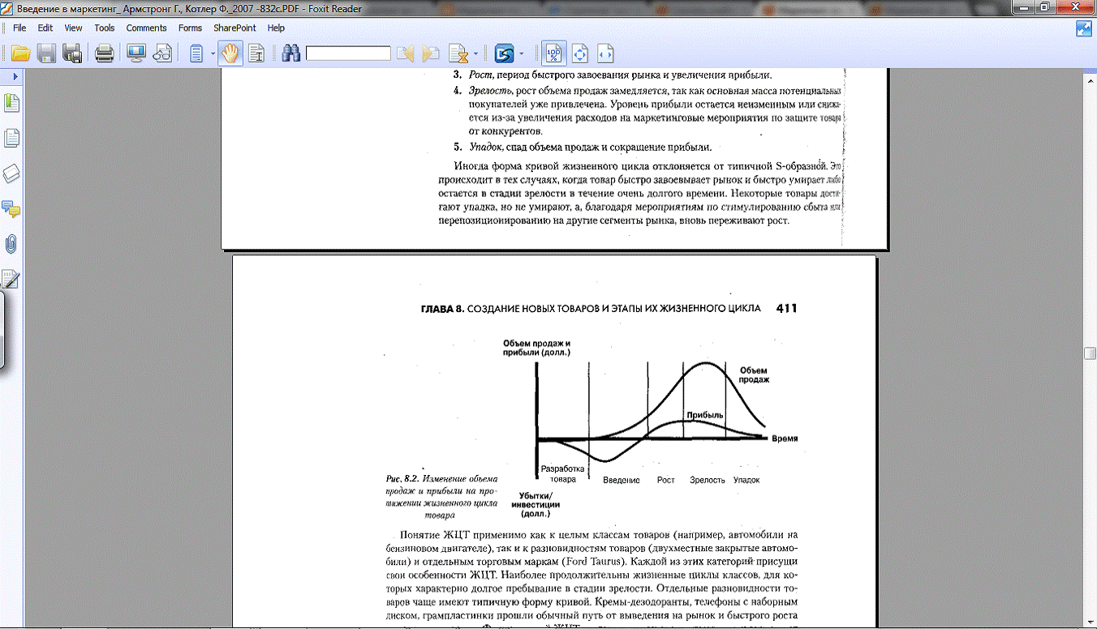Viewport: 1097px width, 629px height.
Task: Click the "ГЛАВА 8." chapter heading
Action: 442,309
